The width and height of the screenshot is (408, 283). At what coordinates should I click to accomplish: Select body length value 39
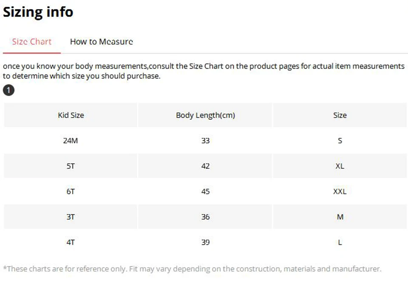point(205,242)
